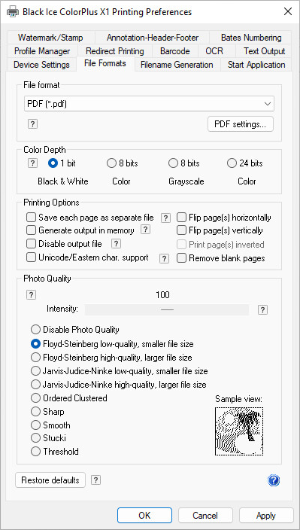The height and width of the screenshot is (530, 300).
Task: Go to Device Settings tab
Action: point(41,65)
